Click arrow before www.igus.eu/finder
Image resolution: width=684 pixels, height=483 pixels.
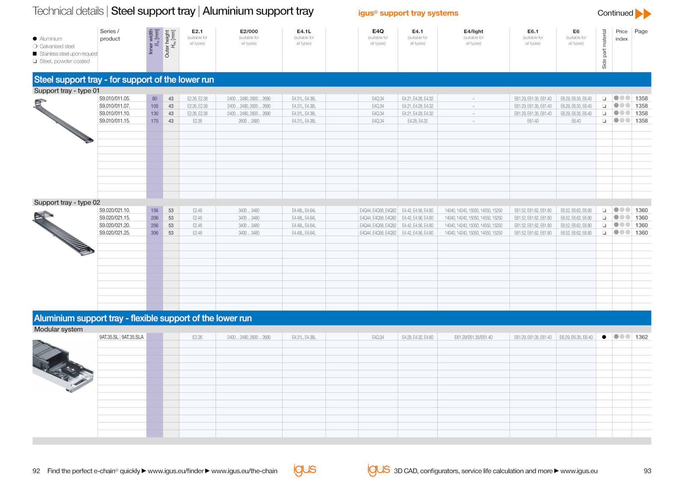144,471
